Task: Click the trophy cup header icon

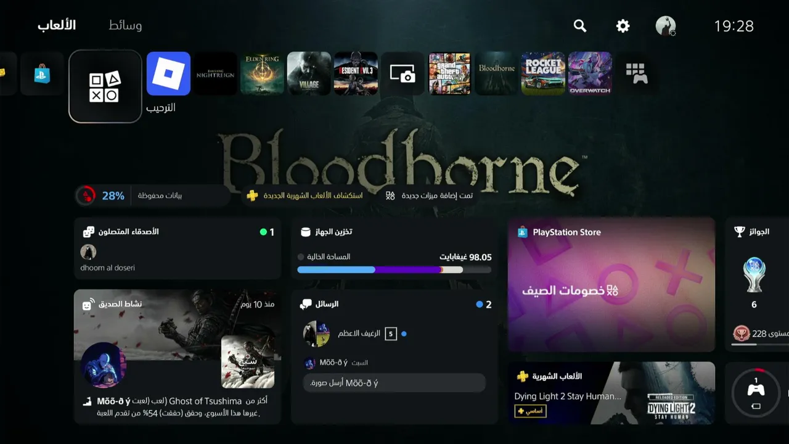Action: point(740,232)
